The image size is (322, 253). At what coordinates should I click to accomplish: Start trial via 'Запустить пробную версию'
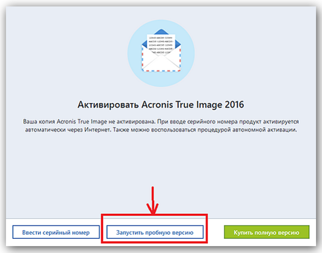click(155, 232)
